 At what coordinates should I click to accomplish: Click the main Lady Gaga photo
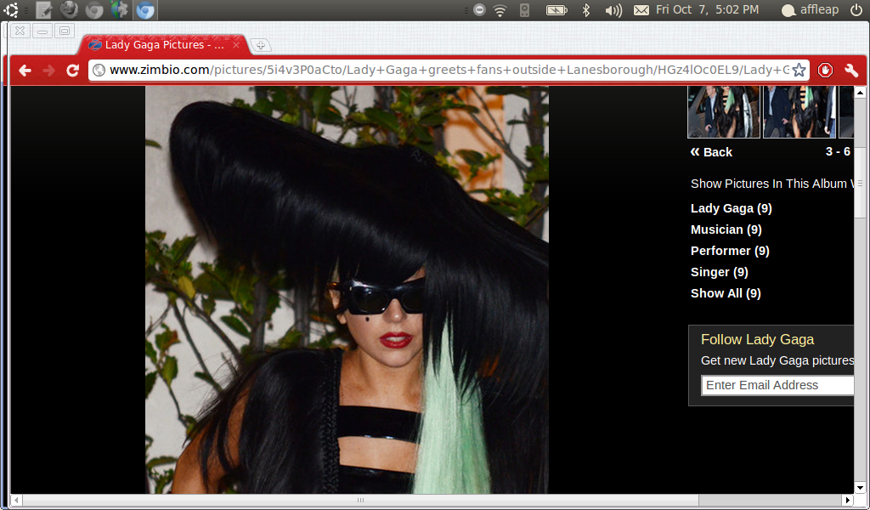pyautogui.click(x=347, y=290)
